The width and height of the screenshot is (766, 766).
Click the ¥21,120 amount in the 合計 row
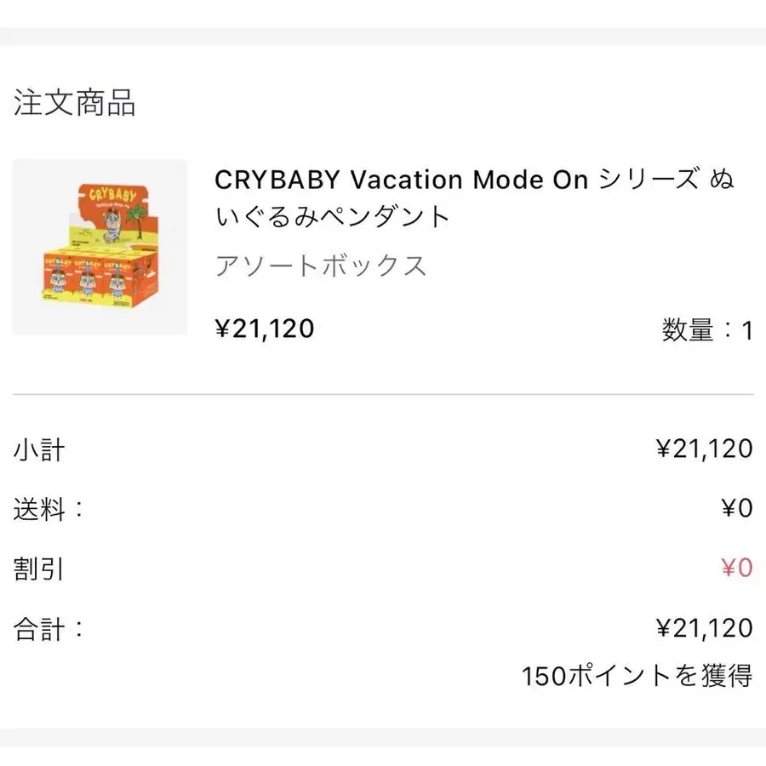tap(704, 628)
